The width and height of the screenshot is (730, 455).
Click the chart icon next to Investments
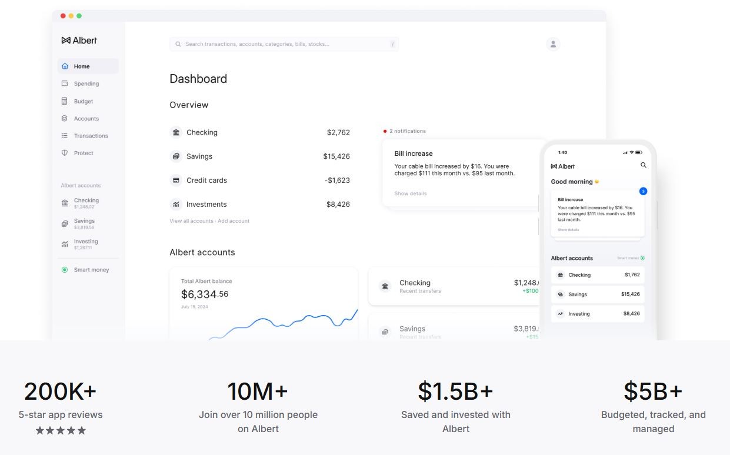(x=176, y=205)
